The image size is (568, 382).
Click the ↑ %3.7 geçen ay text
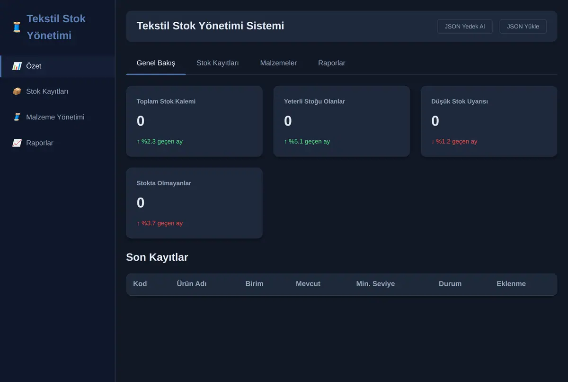click(160, 223)
